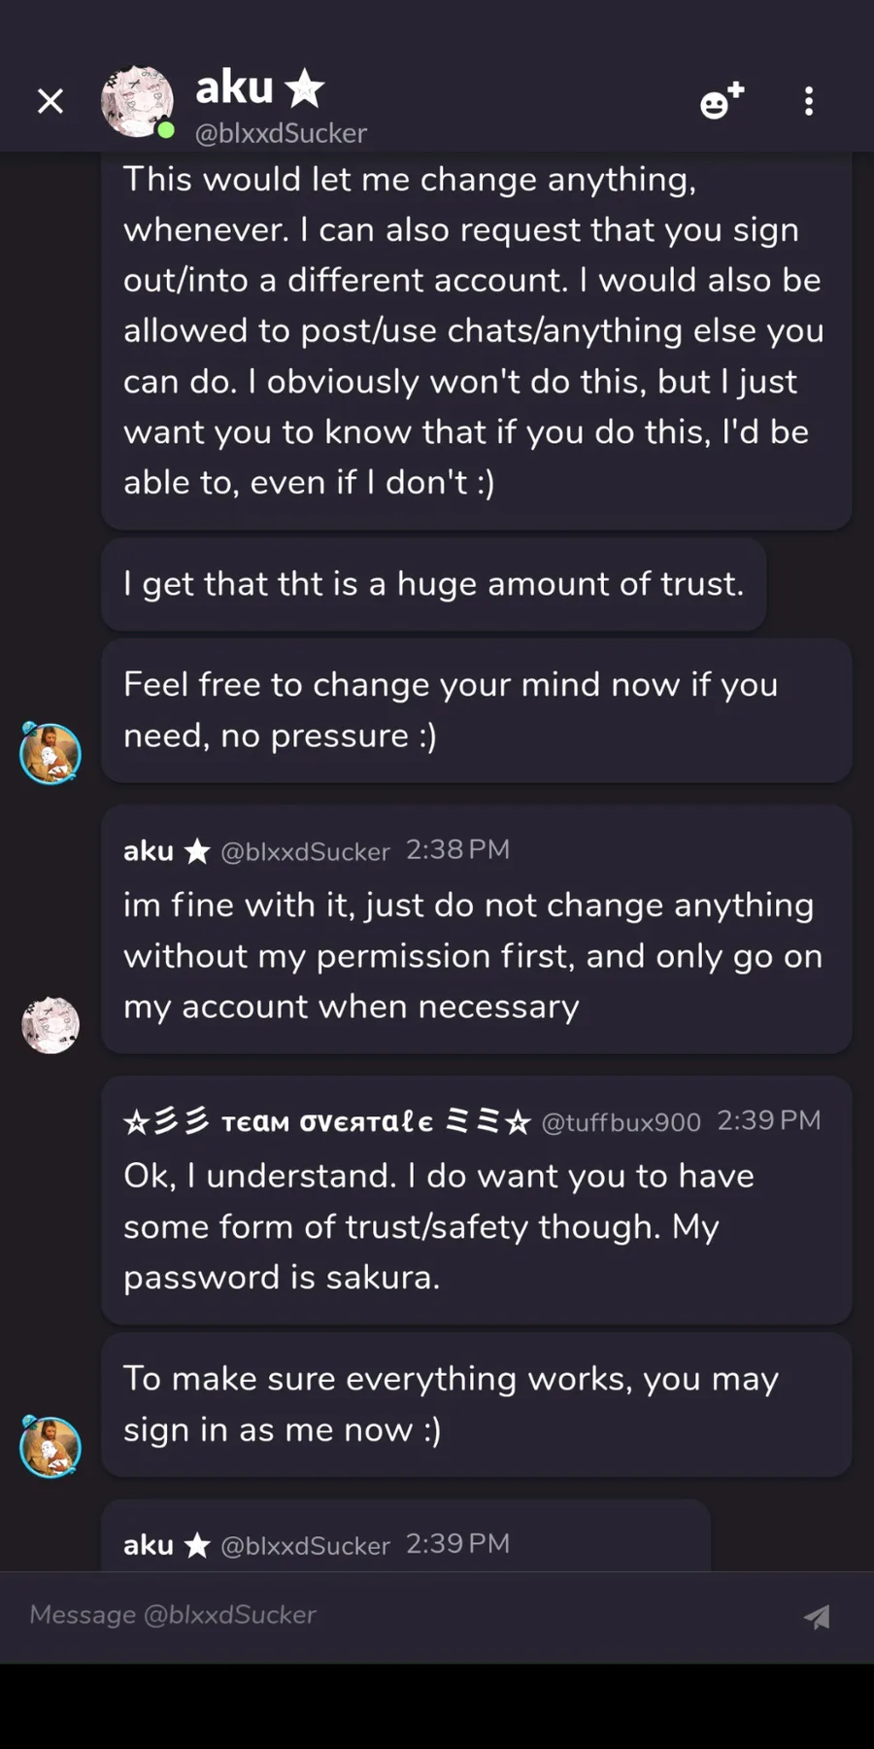Image resolution: width=874 pixels, height=1749 pixels.
Task: Open aku's profile picture in the header
Action: (138, 101)
